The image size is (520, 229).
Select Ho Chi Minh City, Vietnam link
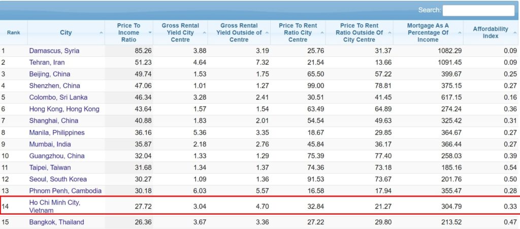54,206
